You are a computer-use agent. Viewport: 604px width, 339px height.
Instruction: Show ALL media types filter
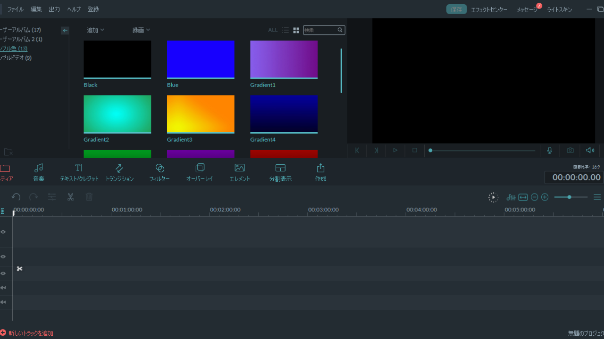click(x=273, y=30)
